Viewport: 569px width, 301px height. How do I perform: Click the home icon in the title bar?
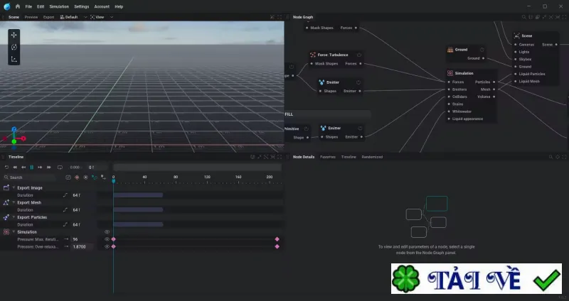tap(17, 6)
